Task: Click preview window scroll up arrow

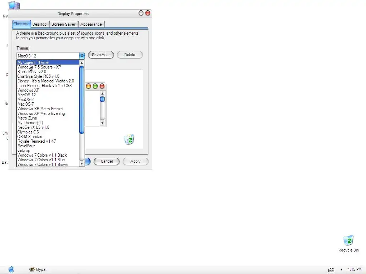Action: [102, 93]
